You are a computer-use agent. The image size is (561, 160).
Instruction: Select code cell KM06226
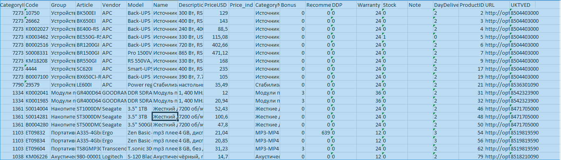coord(38,157)
